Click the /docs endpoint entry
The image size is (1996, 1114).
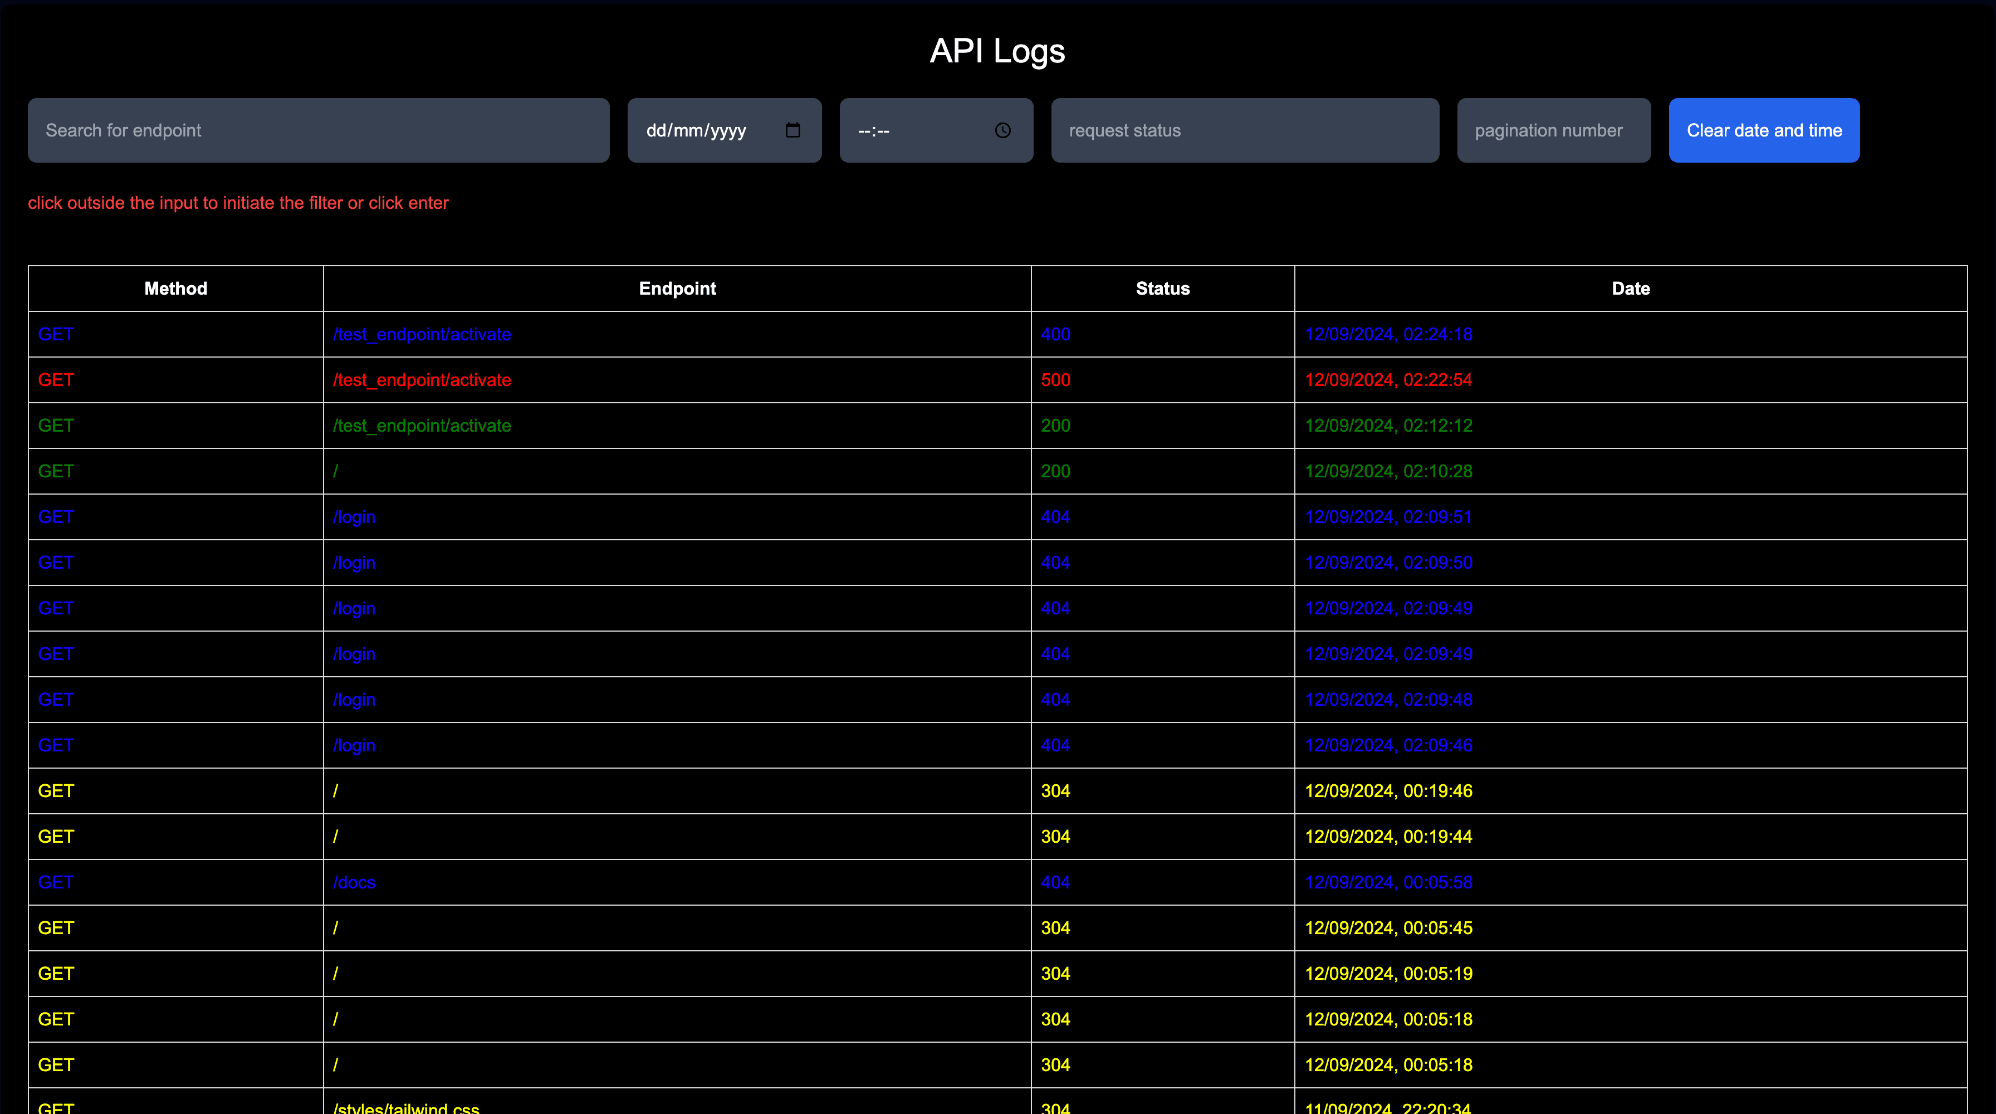coord(354,882)
